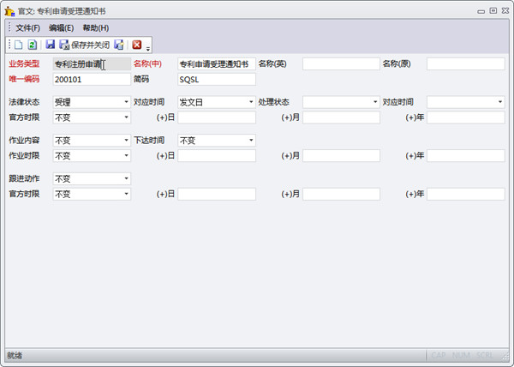The height and width of the screenshot is (367, 514).
Task: Click the 简码 field showing SQSL
Action: click(217, 80)
